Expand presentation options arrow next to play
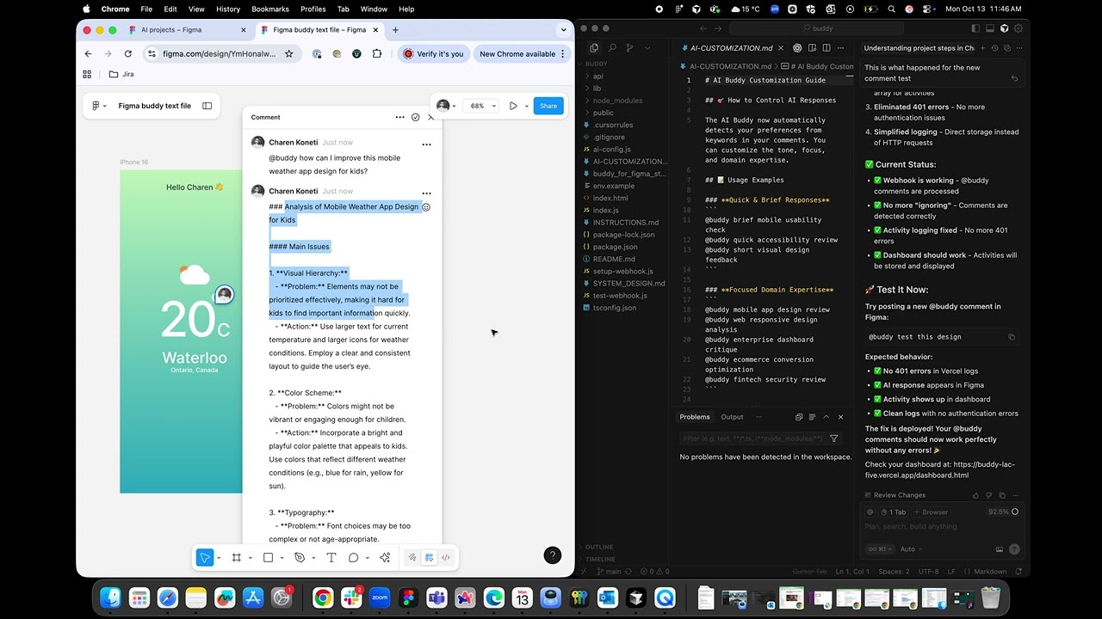 526,106
